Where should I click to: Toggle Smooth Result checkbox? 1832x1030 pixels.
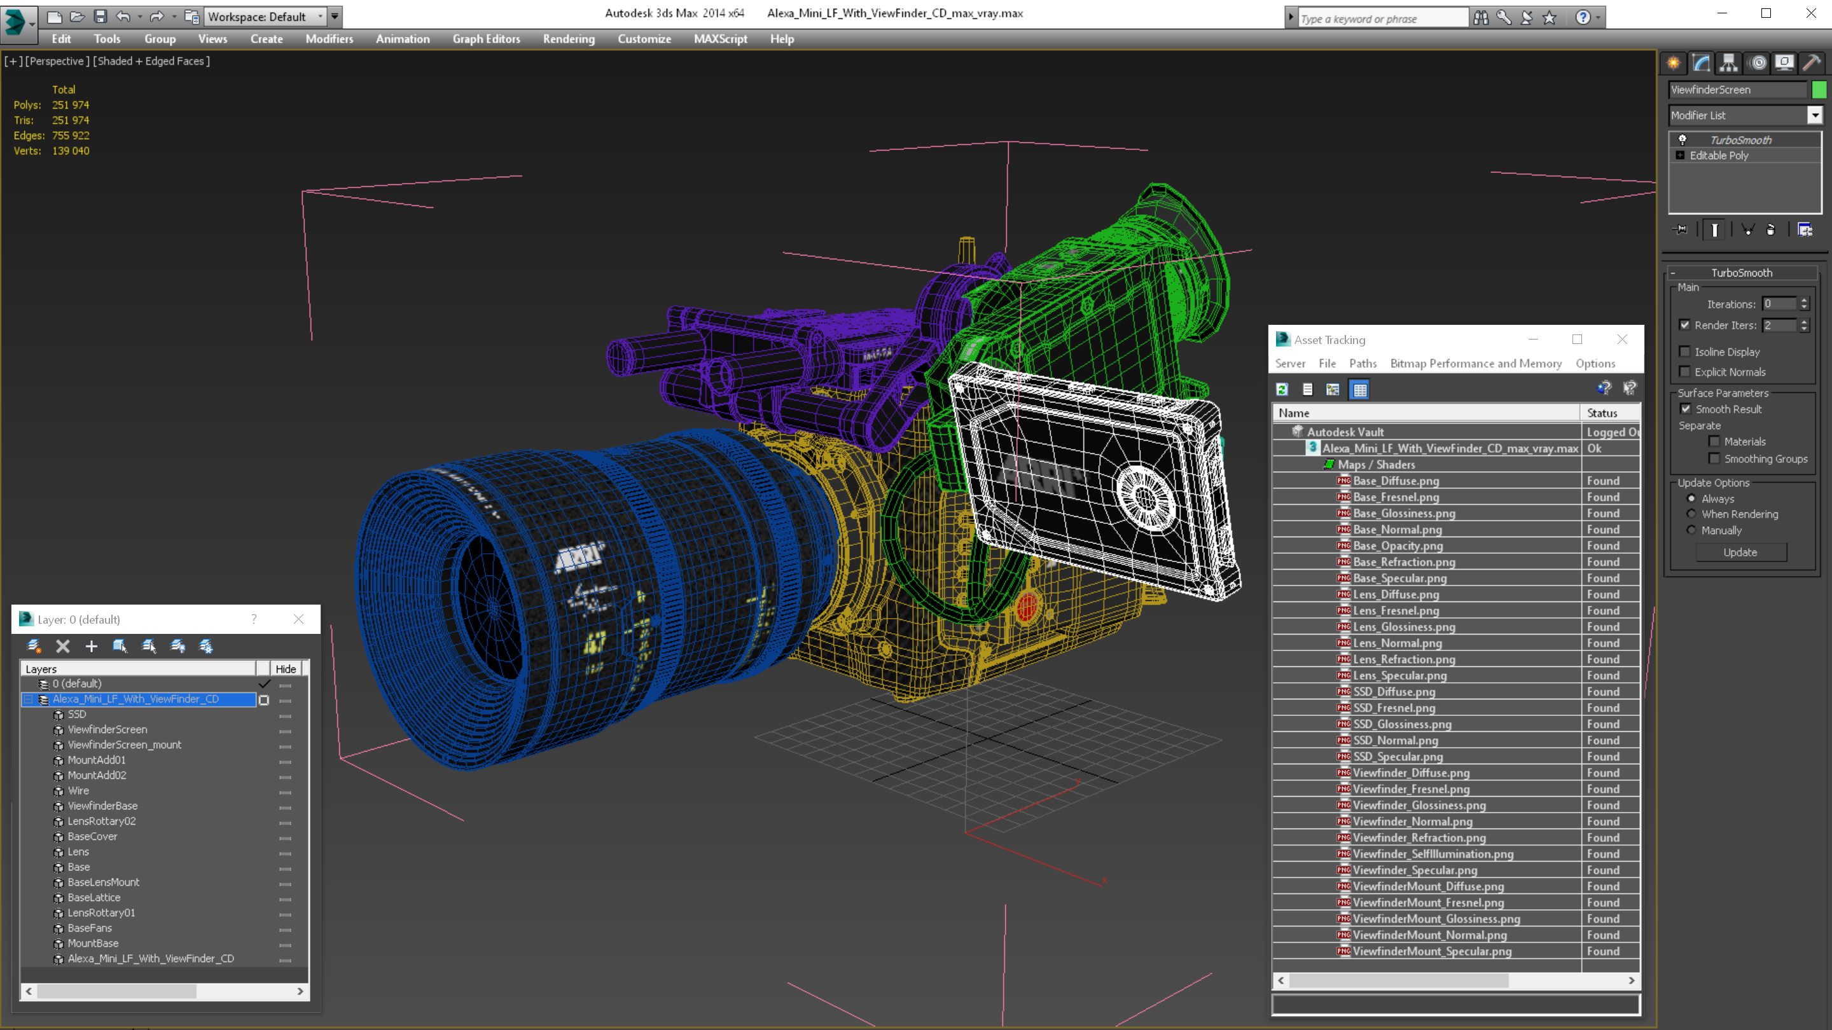(x=1686, y=408)
